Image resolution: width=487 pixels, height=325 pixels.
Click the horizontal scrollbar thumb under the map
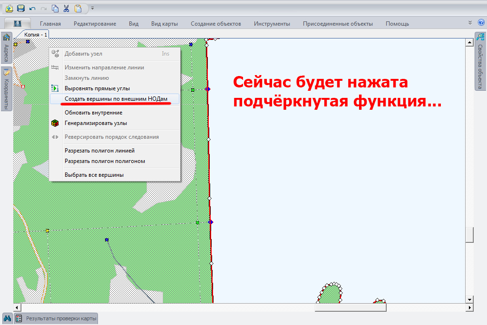click(351, 307)
